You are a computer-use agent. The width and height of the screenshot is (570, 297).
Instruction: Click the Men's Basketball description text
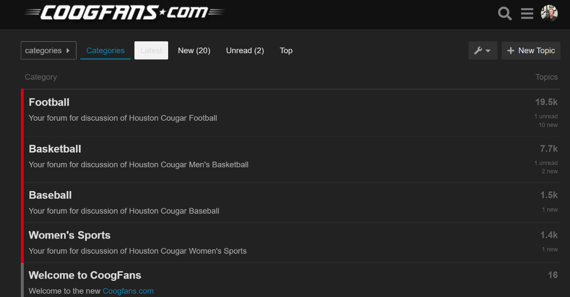pyautogui.click(x=139, y=164)
